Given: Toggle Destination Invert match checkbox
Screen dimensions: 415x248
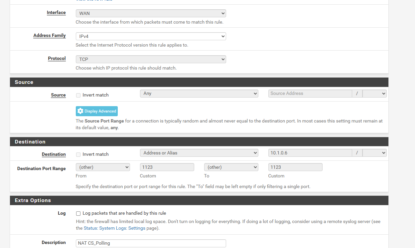Looking at the screenshot, I should click(x=78, y=154).
